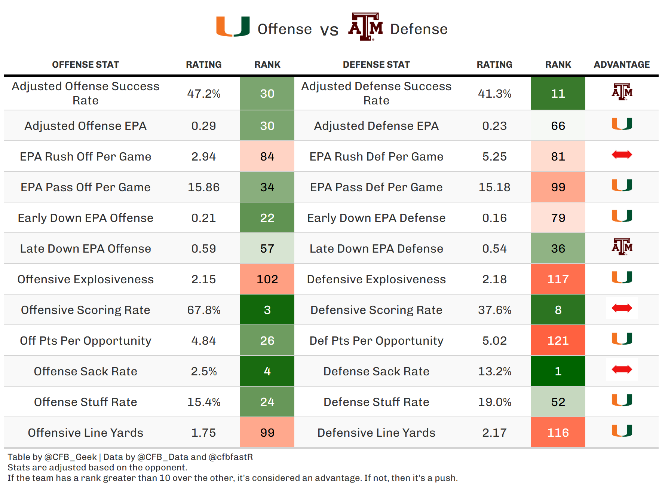This screenshot has height=491, width=662.
Task: Click the green rank 3 Offensive Scoring cell
Action: [267, 310]
